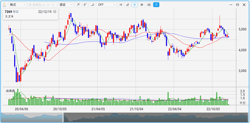Select the diagonal arrow trend line tool
Image resolution: width=250 pixels, height=123 pixels.
(78, 5)
